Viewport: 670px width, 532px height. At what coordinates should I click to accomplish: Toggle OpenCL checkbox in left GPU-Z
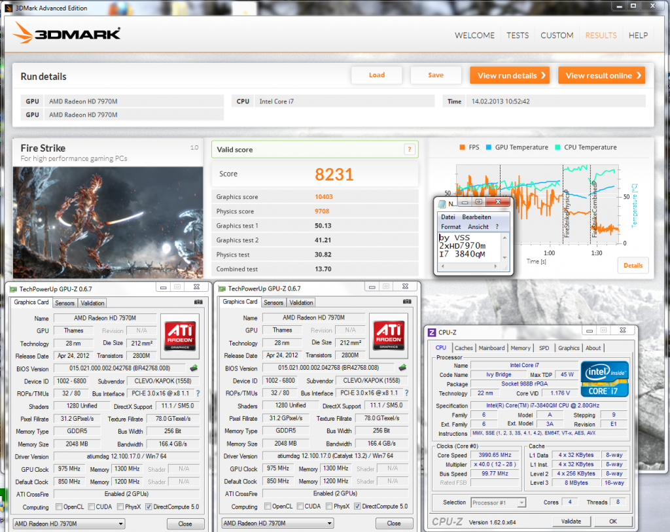pos(59,506)
